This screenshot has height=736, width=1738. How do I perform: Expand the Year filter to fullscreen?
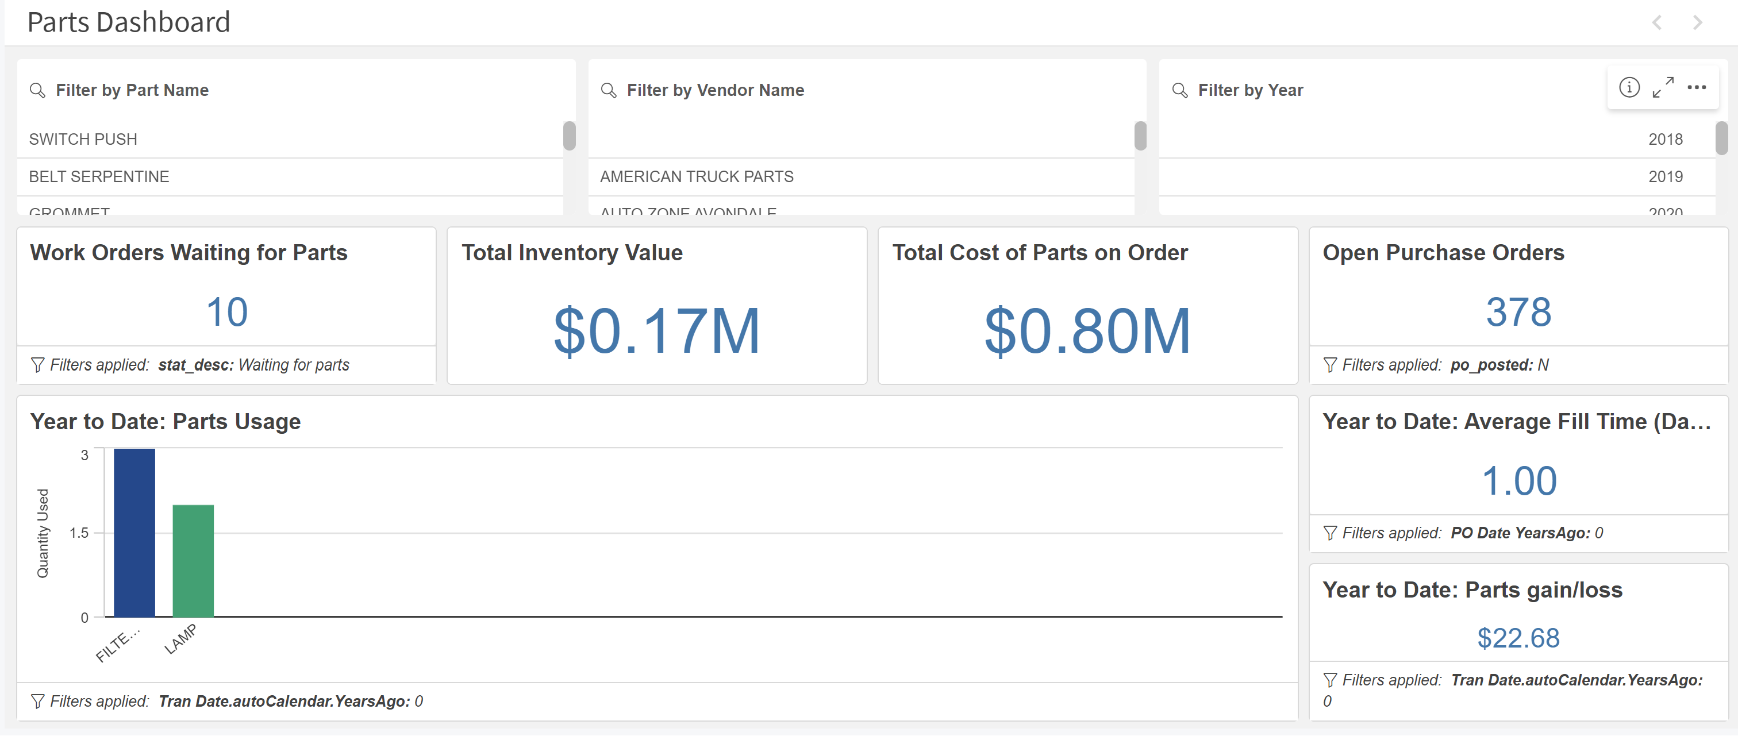click(1663, 87)
